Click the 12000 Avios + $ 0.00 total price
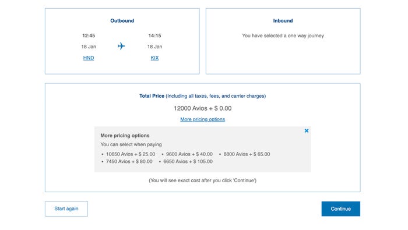The width and height of the screenshot is (408, 230). (x=202, y=108)
